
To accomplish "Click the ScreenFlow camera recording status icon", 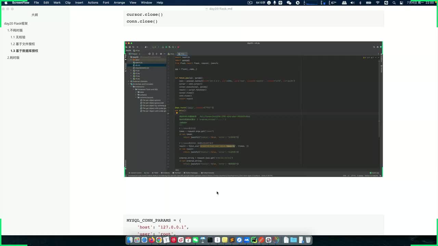I will tap(250, 2).
